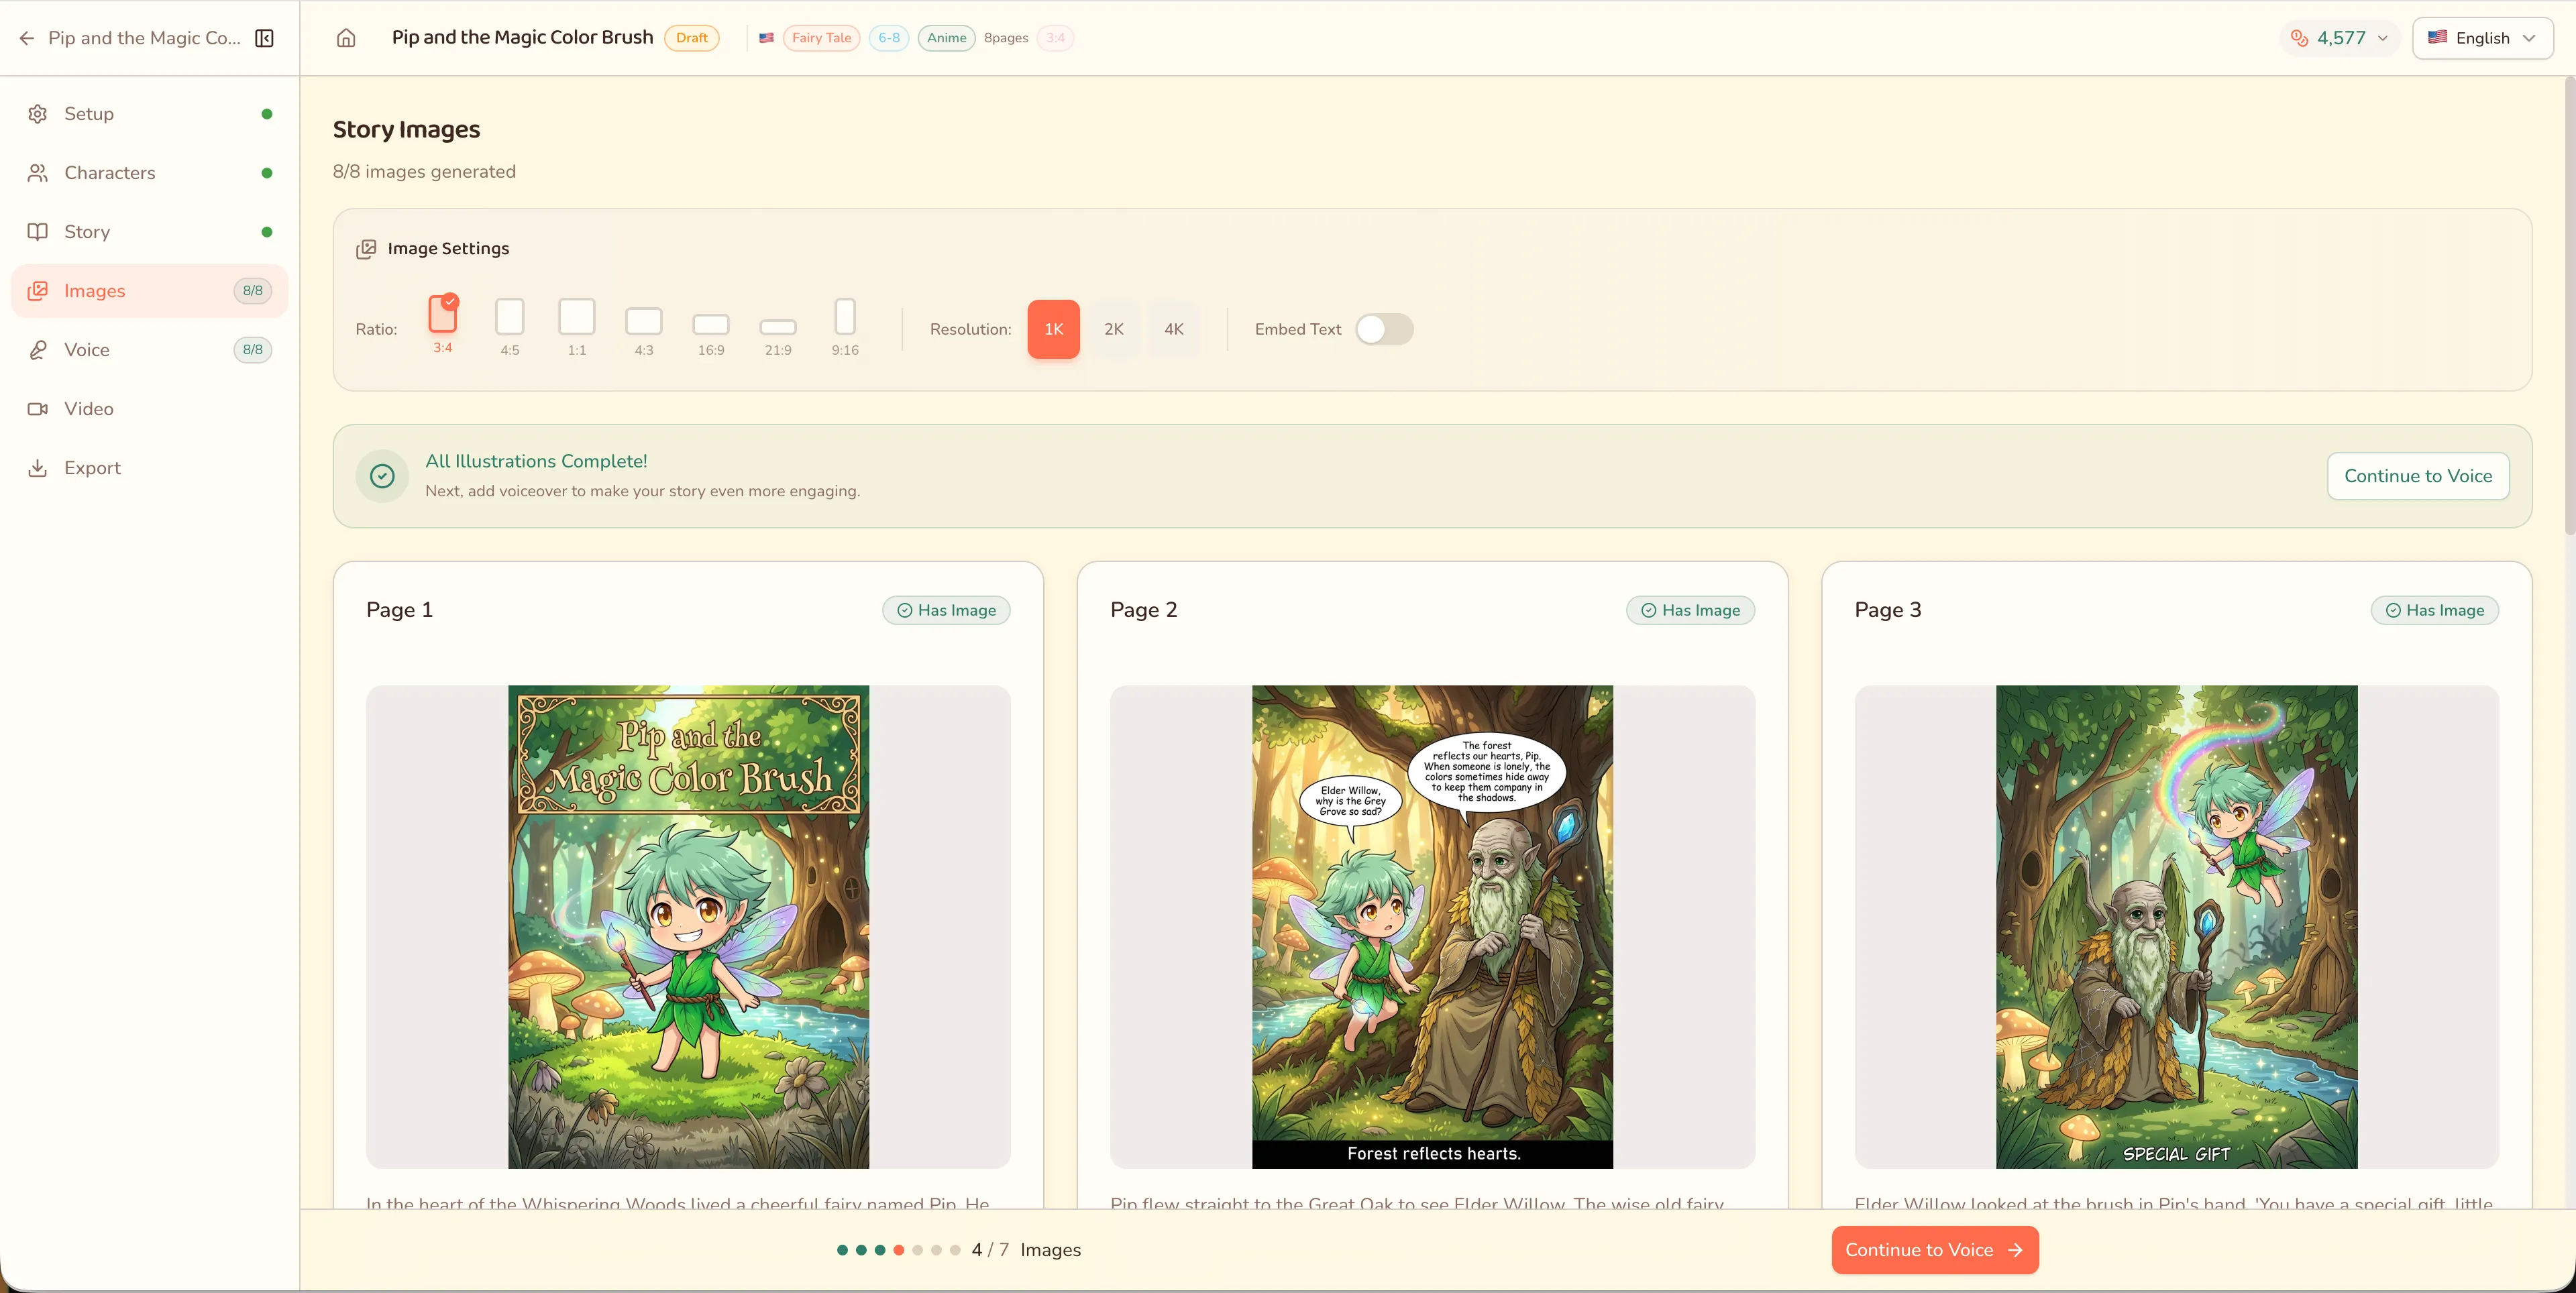This screenshot has height=1293, width=2576.
Task: Go to Voice microphone section
Action: (x=87, y=350)
